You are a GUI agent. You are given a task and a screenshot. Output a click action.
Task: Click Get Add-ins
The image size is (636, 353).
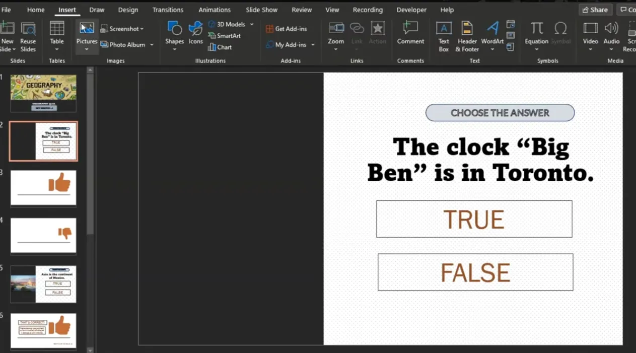click(x=286, y=29)
